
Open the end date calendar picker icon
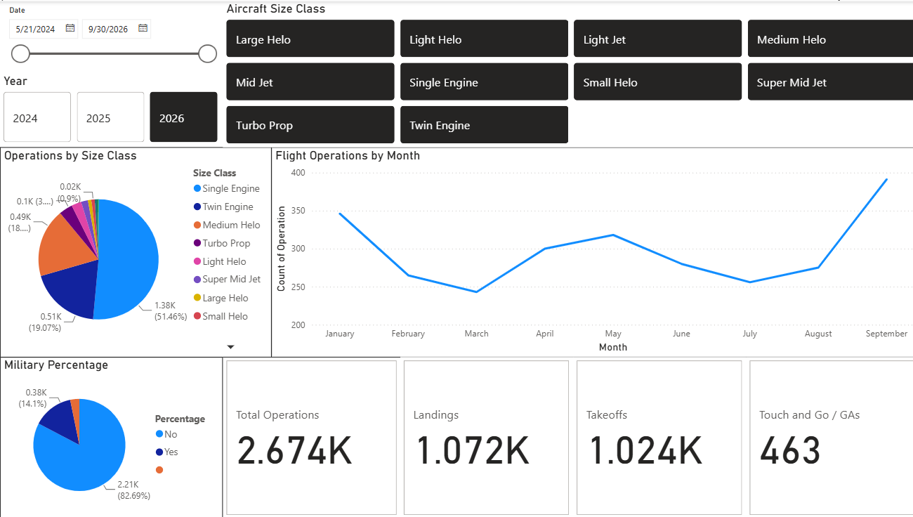tap(143, 28)
